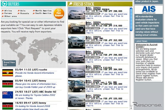Image resolution: width=165 pixels, height=110 pixels.
Task: Open the Other area region link
Action: pos(11,16)
